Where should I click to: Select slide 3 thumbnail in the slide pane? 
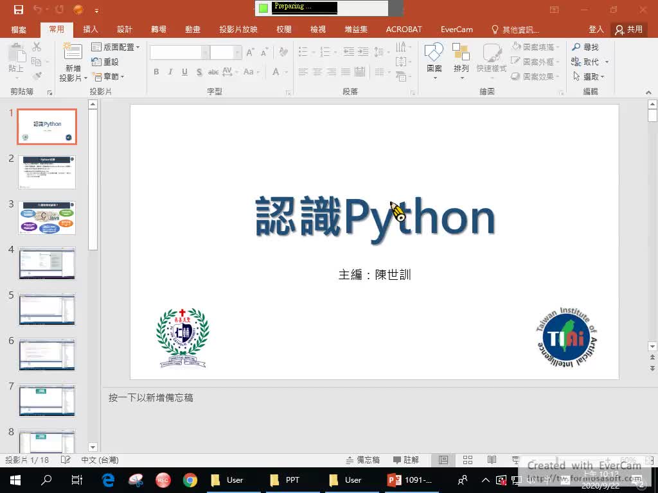point(47,218)
